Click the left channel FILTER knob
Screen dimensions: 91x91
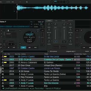coord(49,41)
